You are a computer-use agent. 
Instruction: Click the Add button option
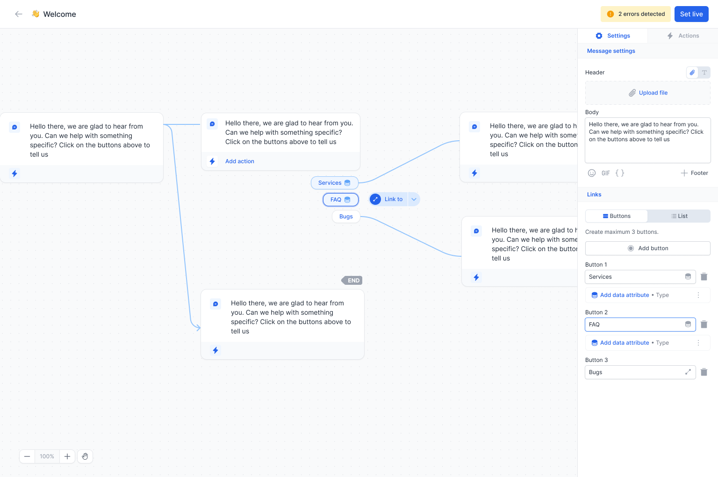tap(647, 248)
